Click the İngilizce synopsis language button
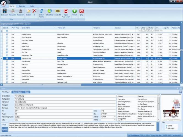This screenshot has width=183, height=137. pyautogui.click(x=5, y=130)
